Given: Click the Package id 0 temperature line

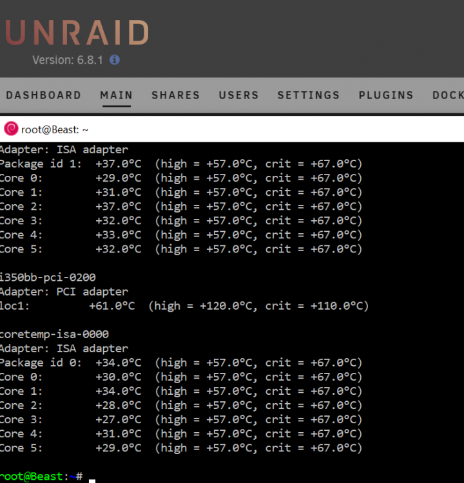Looking at the screenshot, I should [x=181, y=363].
